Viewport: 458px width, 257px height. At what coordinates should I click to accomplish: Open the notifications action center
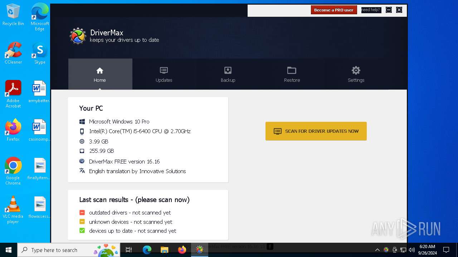tap(446, 250)
